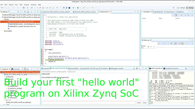Switch to the Registers tab
The width and height of the screenshot is (195, 109).
click(180, 12)
